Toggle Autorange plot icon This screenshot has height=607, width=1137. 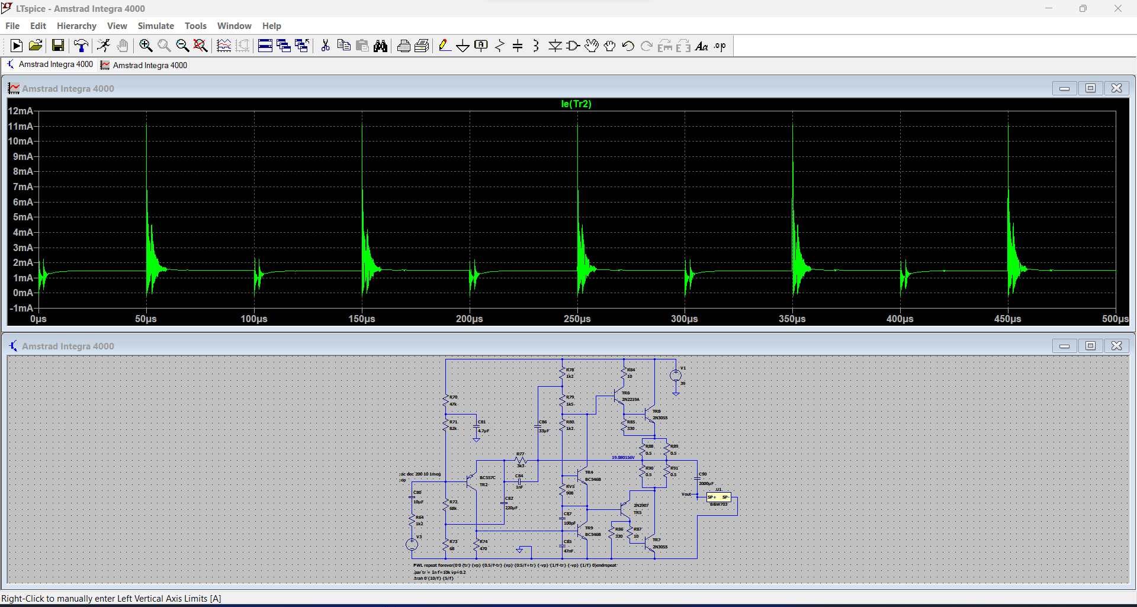tap(224, 46)
